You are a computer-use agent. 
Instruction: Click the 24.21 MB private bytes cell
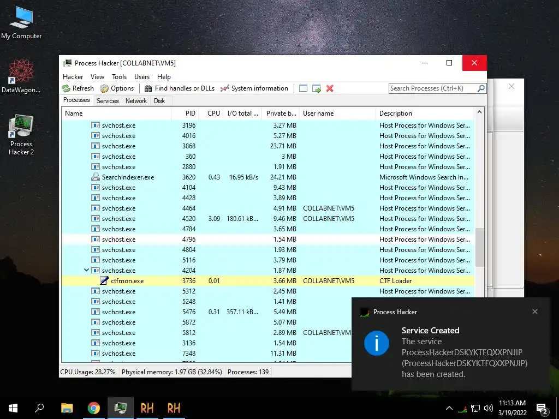click(x=283, y=177)
